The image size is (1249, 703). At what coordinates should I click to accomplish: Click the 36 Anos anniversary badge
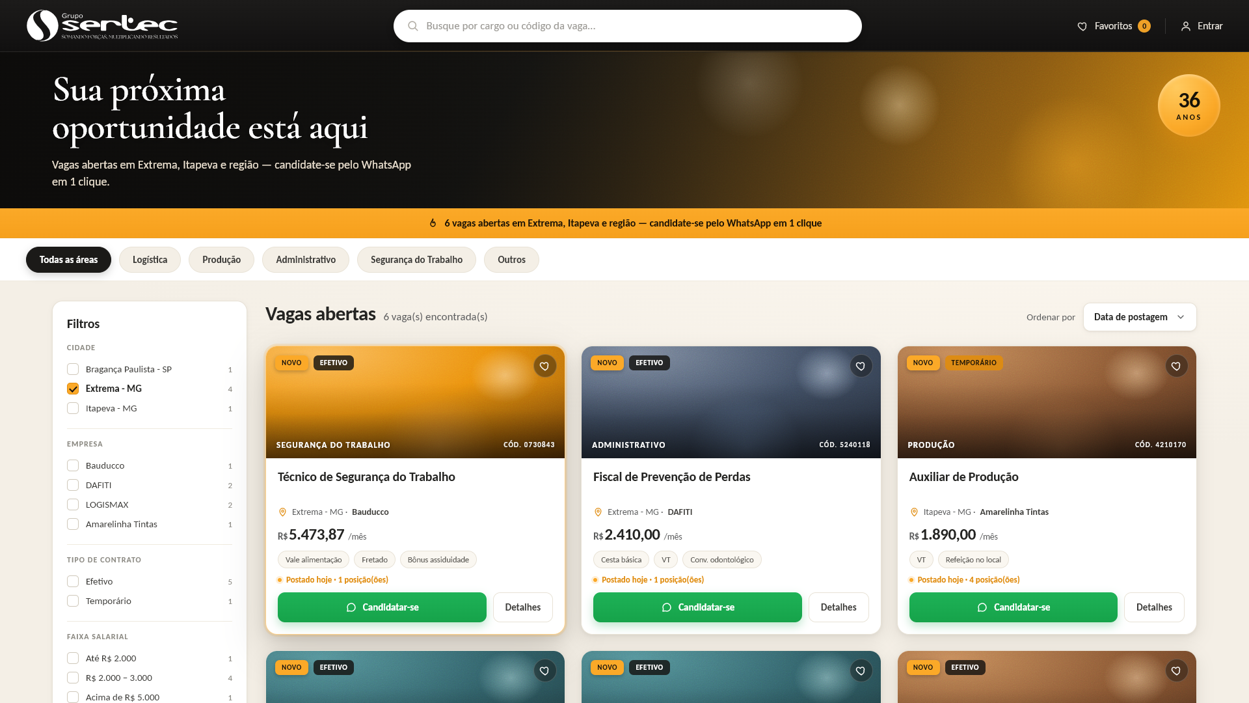click(1189, 105)
